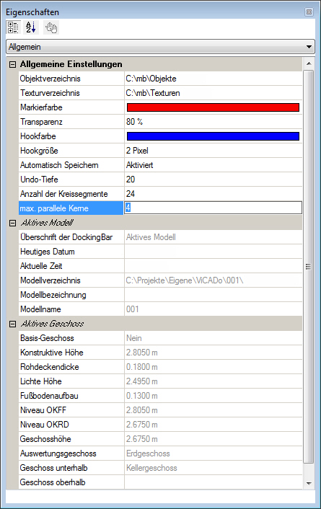This screenshot has width=321, height=509.
Task: Click the hand icon in toolbar
Action: click(51, 27)
